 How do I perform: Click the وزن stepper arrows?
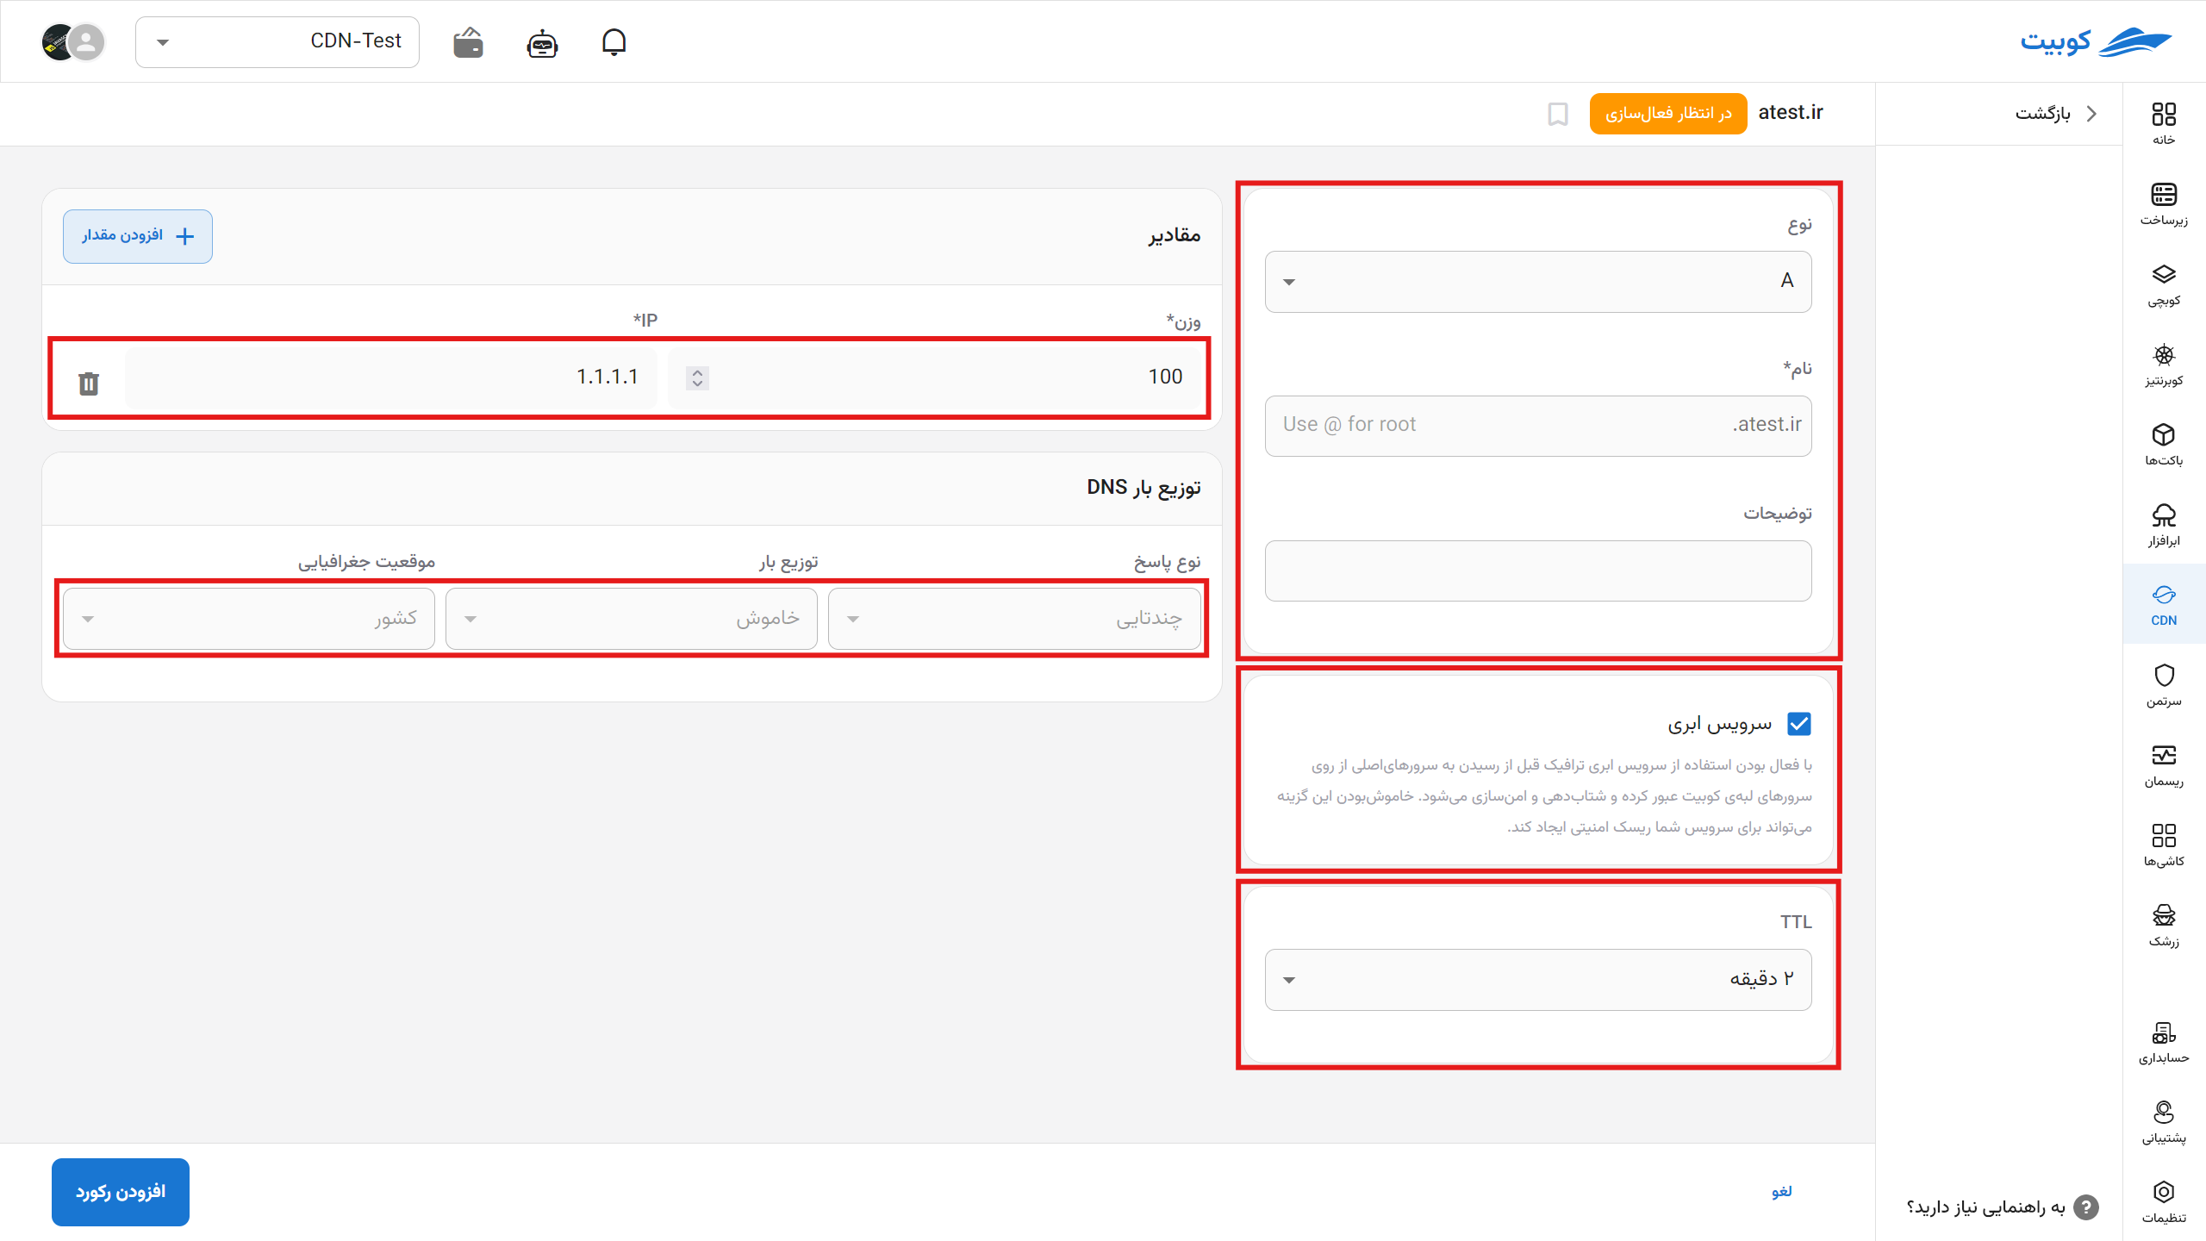point(697,377)
